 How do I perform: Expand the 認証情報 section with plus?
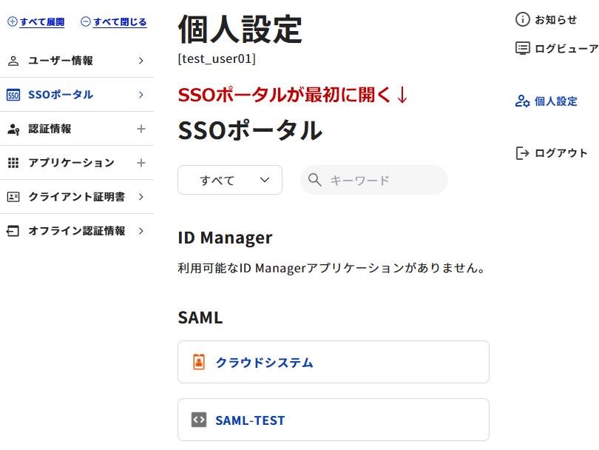pyautogui.click(x=141, y=129)
